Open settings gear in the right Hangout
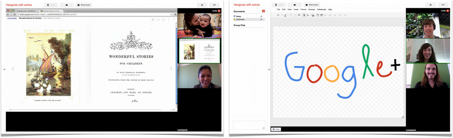The width and height of the screenshot is (453, 138). coord(431,5)
